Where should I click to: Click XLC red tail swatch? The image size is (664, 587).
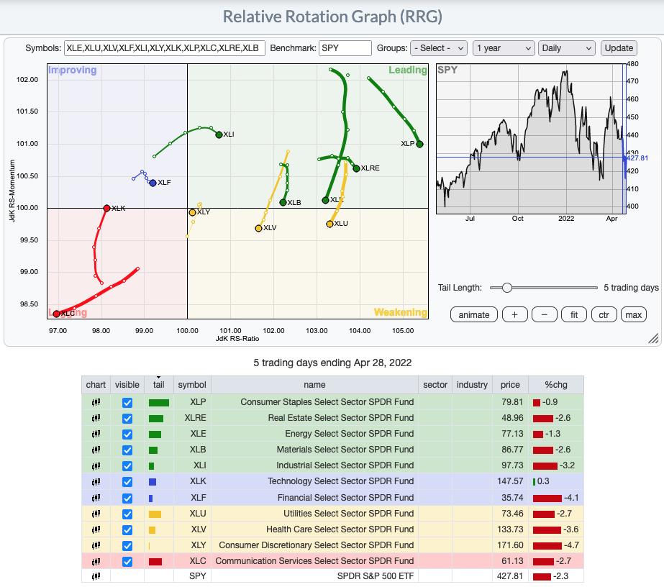pyautogui.click(x=155, y=562)
